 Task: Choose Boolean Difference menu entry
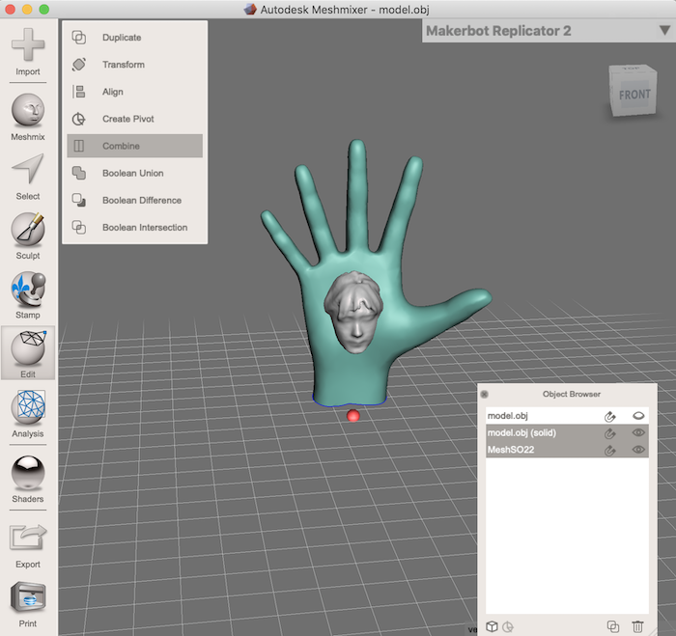(134, 201)
